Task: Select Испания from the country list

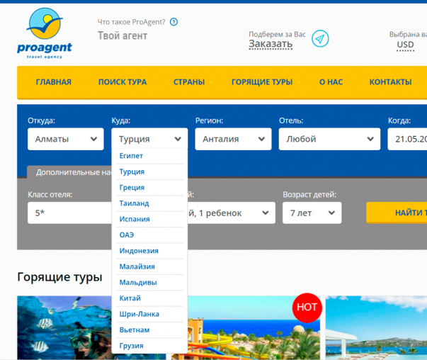Action: [x=149, y=219]
